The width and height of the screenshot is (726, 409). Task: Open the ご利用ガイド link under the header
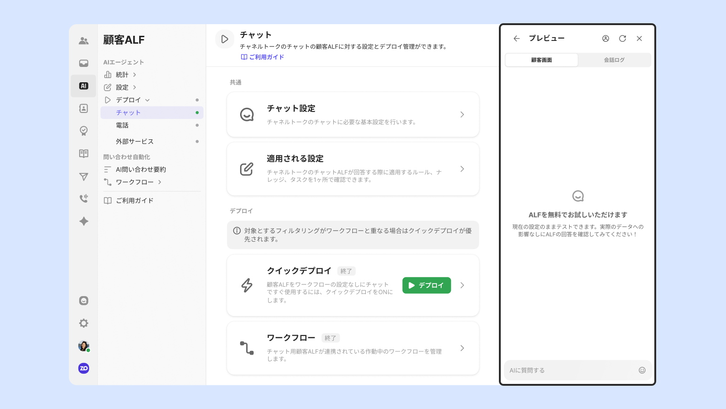[262, 57]
